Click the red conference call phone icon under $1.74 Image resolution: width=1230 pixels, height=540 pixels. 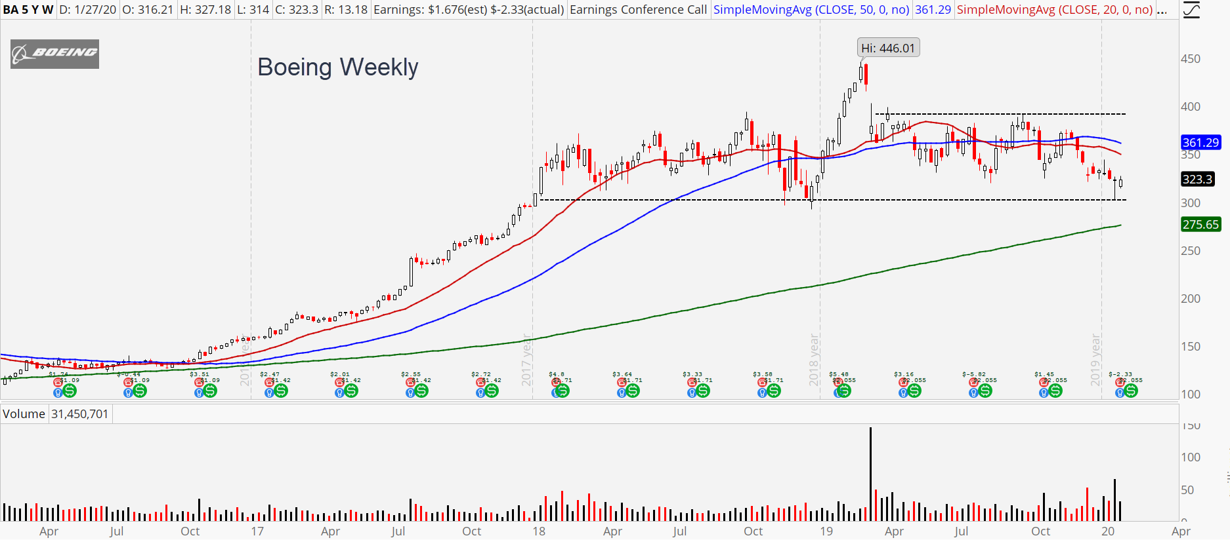58,383
